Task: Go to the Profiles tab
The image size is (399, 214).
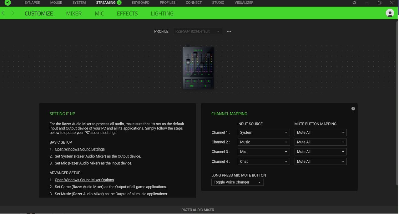Action: 168,3
